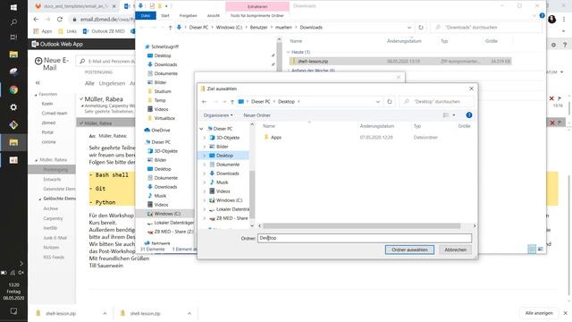This screenshot has height=322, width=572.
Task: Click refresh icon in Ziel auswählen dialog
Action: pyautogui.click(x=390, y=102)
